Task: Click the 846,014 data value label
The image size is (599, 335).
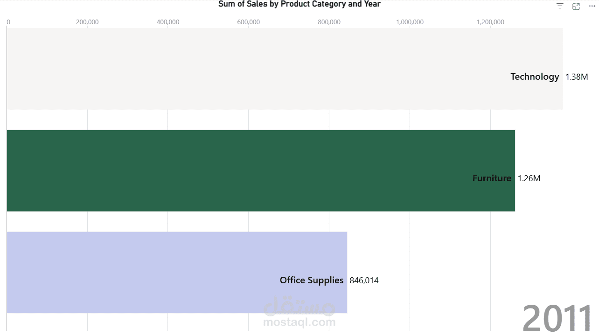Action: (364, 280)
